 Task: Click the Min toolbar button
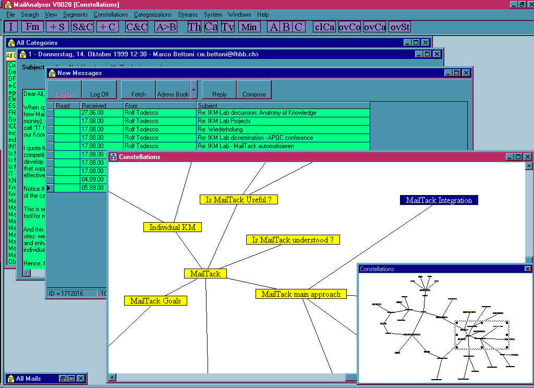pos(249,27)
